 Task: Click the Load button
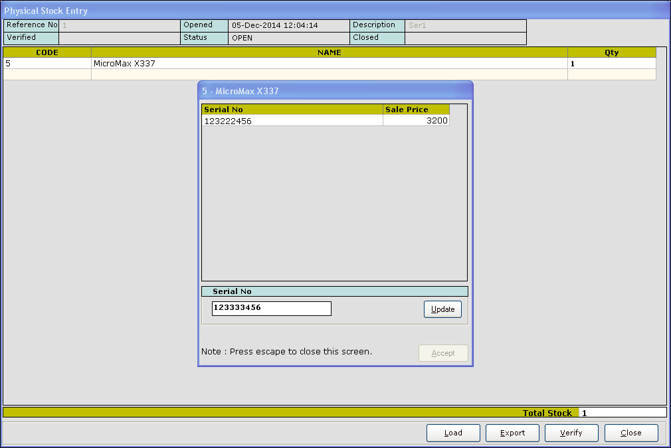click(453, 433)
